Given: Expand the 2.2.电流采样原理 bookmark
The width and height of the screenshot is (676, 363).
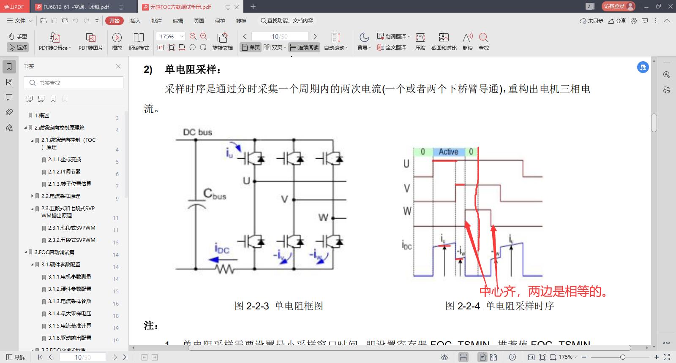Looking at the screenshot, I should [x=32, y=196].
